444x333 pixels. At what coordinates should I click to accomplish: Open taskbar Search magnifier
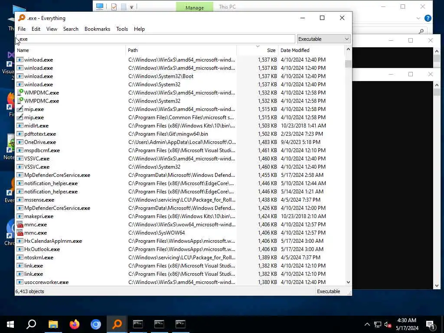[31, 324]
